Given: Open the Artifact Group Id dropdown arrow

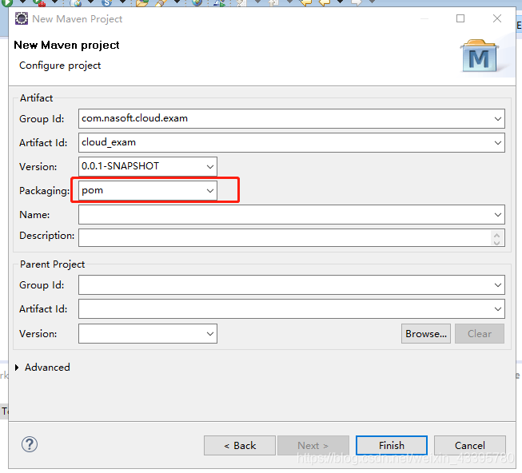Looking at the screenshot, I should coord(498,119).
